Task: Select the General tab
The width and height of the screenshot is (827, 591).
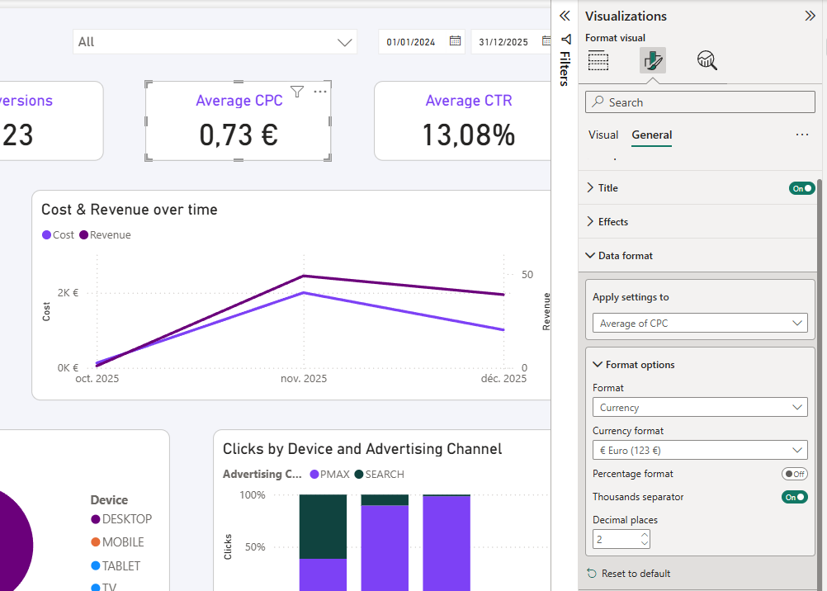Action: coord(651,134)
